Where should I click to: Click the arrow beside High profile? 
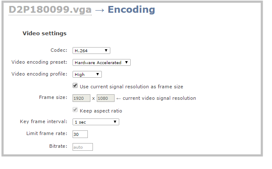[98, 74]
